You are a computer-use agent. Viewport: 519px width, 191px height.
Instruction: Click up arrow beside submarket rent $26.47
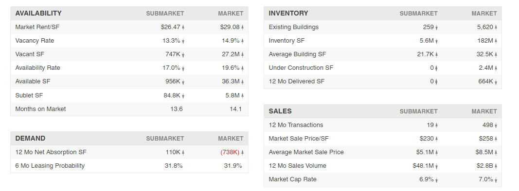pos(183,27)
